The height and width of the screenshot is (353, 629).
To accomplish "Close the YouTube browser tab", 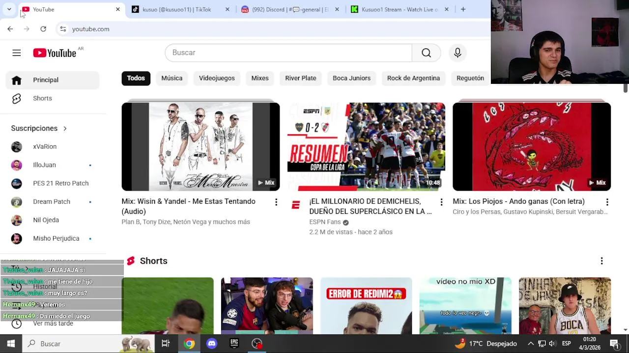I will (x=118, y=9).
